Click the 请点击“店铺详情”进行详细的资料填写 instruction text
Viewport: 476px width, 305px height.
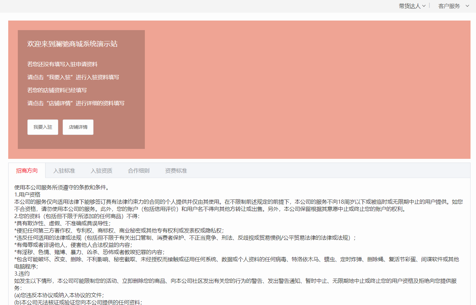click(76, 103)
